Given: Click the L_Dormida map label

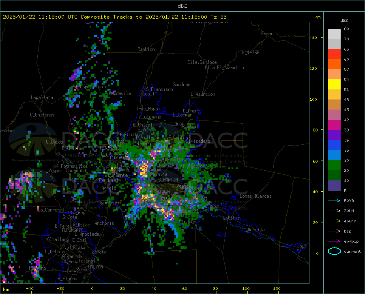Looking at the screenshot, I should (253, 230).
